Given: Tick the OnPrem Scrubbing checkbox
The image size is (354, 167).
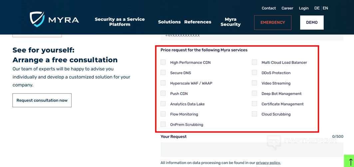Looking at the screenshot, I should pos(163,125).
